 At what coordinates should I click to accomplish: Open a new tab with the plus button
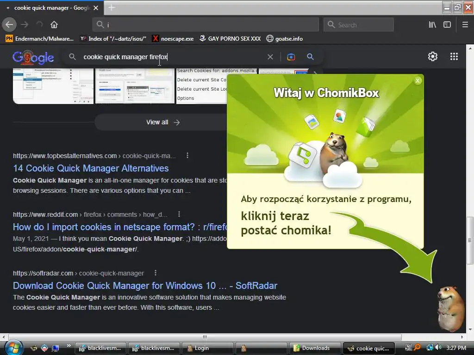point(112,7)
